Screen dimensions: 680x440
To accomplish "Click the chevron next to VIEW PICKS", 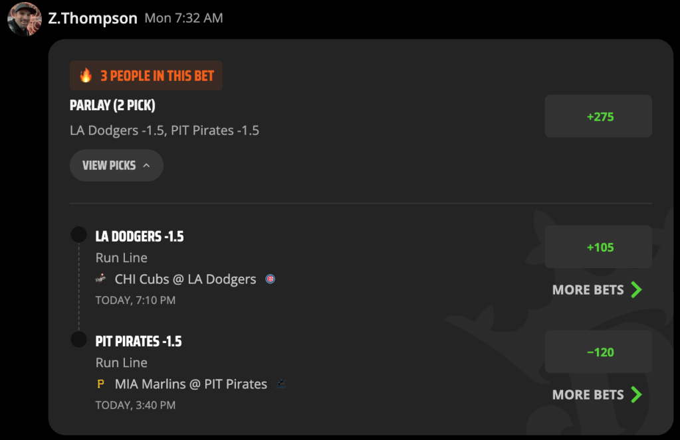I will [x=147, y=165].
